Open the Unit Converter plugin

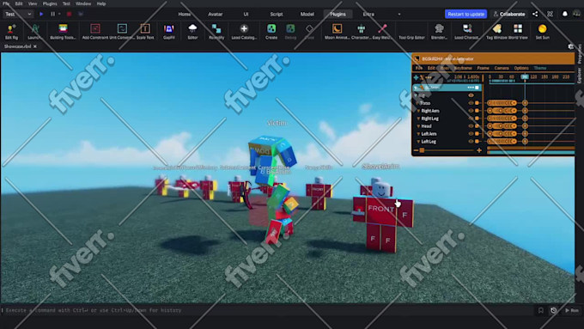pyautogui.click(x=122, y=32)
